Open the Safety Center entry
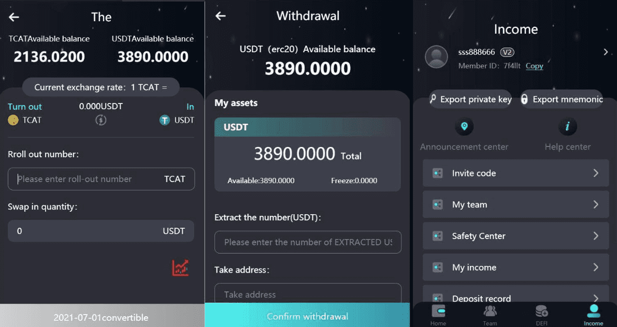617x327 pixels. coord(515,236)
